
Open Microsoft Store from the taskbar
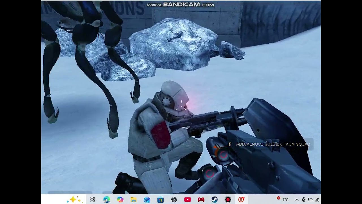pyautogui.click(x=160, y=199)
